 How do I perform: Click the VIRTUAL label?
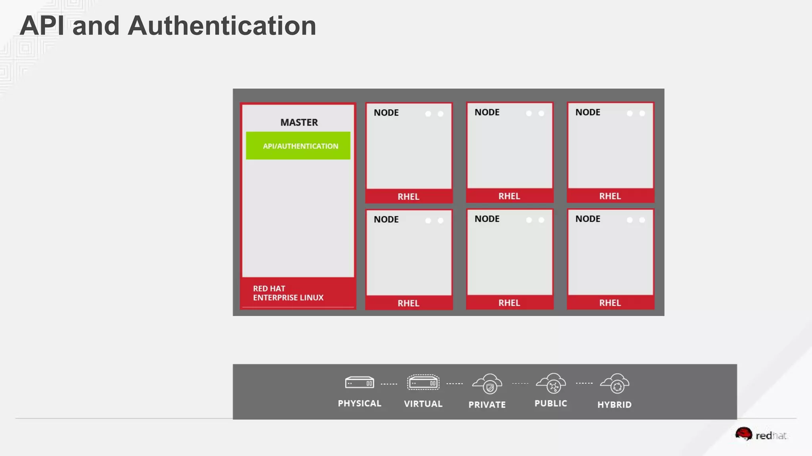[x=423, y=404]
